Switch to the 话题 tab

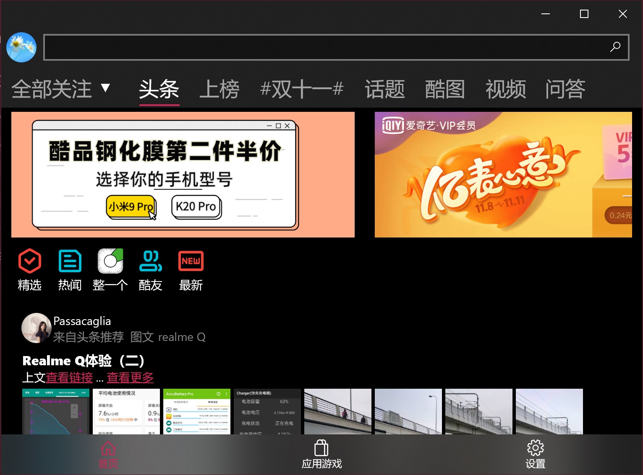tap(385, 89)
